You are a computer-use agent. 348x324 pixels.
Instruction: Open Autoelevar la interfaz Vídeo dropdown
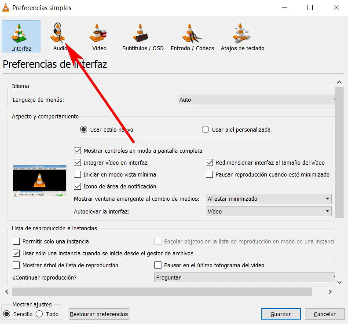click(268, 211)
